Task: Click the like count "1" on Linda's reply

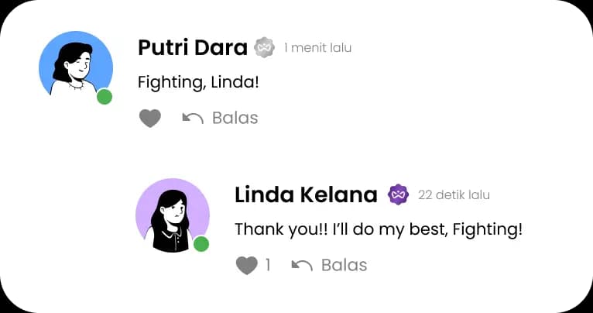Action: [x=268, y=265]
